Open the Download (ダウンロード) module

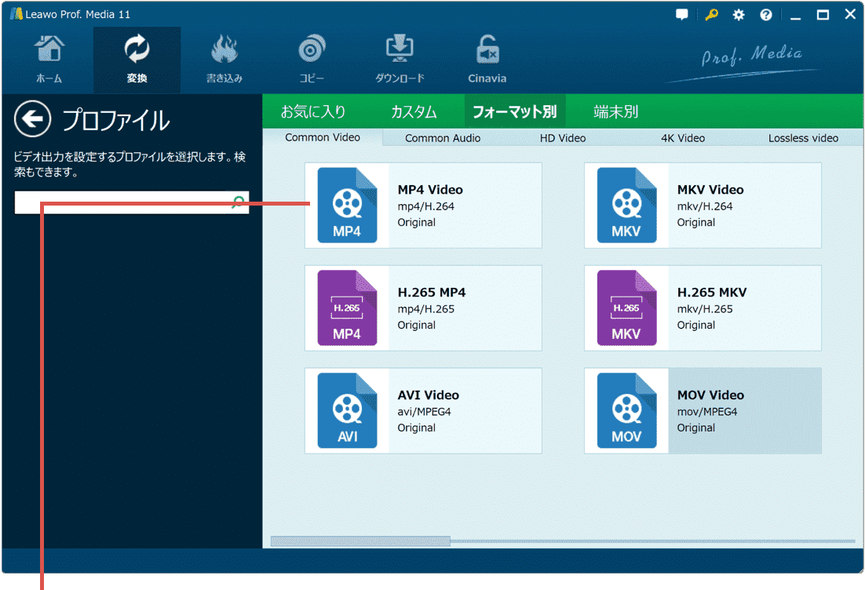coord(400,60)
